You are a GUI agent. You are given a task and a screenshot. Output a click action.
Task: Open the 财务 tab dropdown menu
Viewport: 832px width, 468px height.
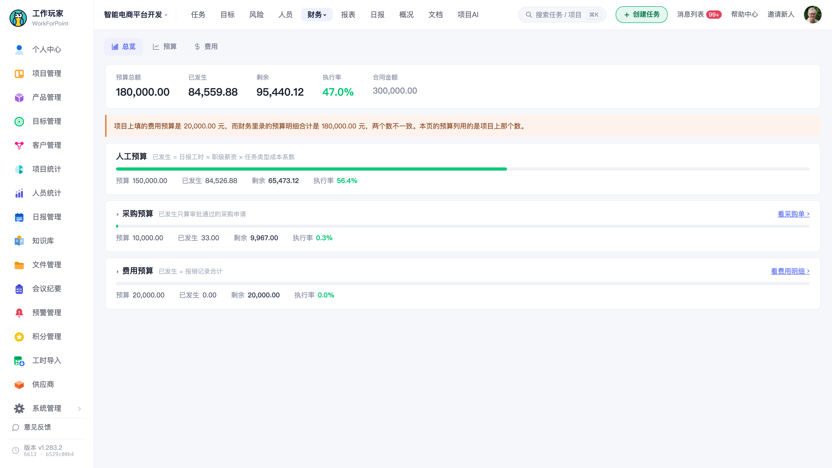[316, 15]
